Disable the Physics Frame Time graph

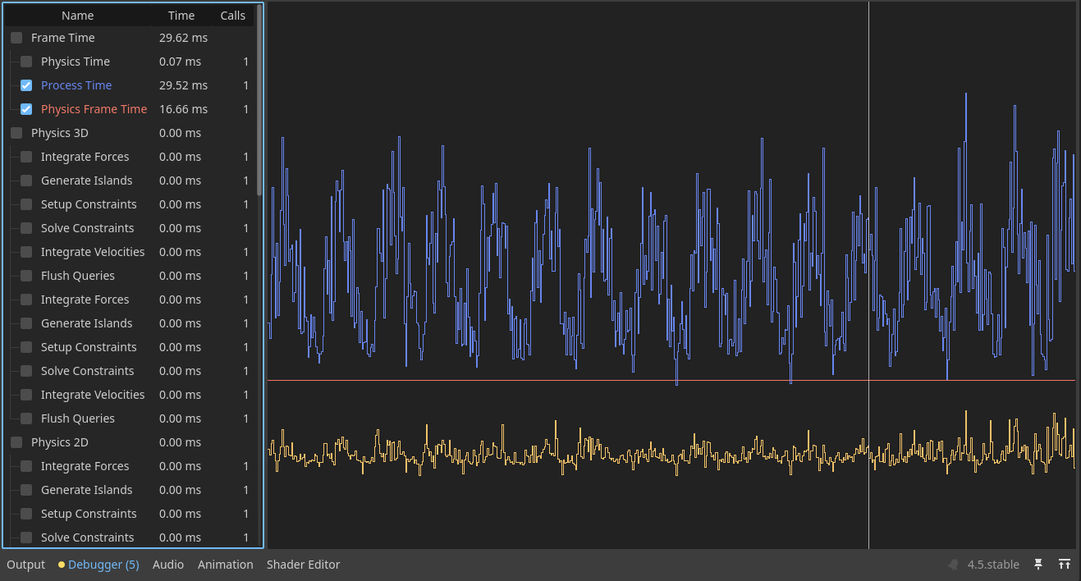coord(26,109)
